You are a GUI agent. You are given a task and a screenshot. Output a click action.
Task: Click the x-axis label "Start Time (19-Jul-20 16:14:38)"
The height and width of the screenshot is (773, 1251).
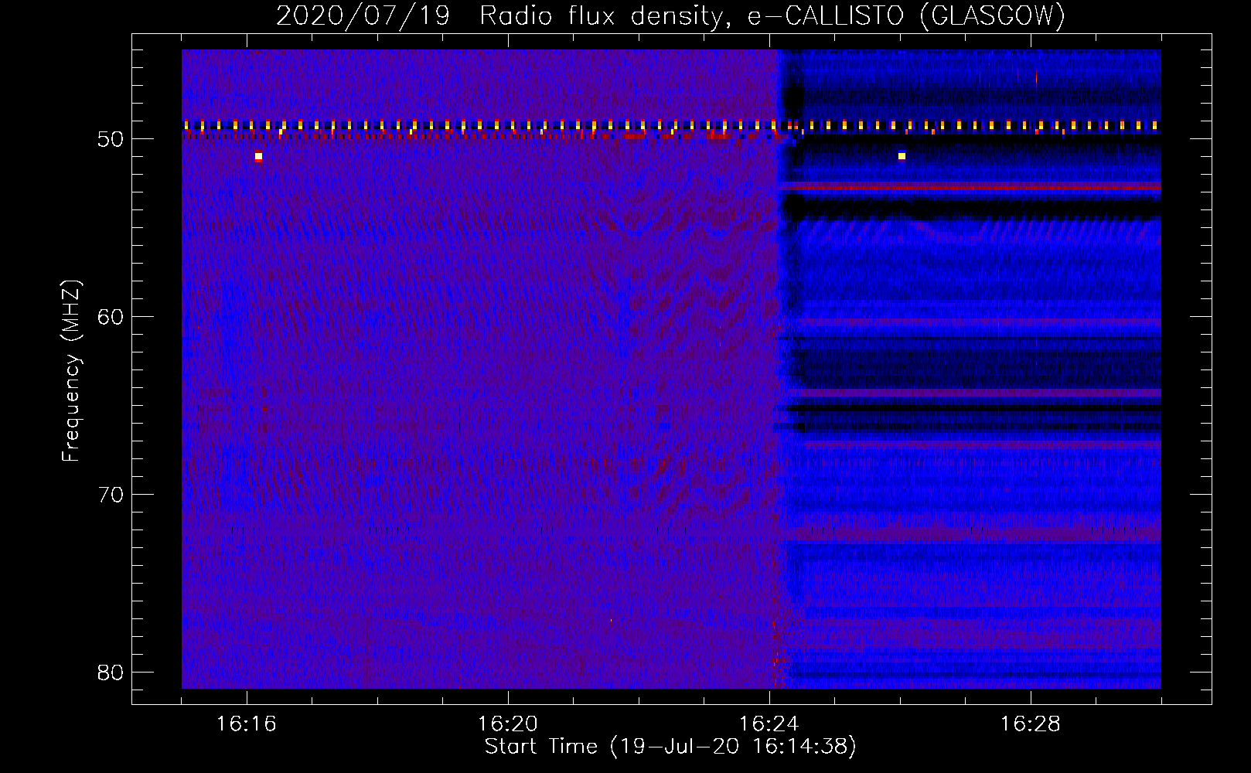tap(670, 747)
